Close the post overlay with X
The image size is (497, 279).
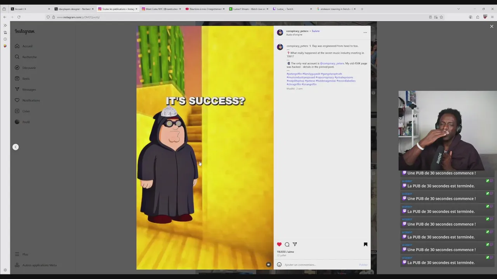(492, 26)
